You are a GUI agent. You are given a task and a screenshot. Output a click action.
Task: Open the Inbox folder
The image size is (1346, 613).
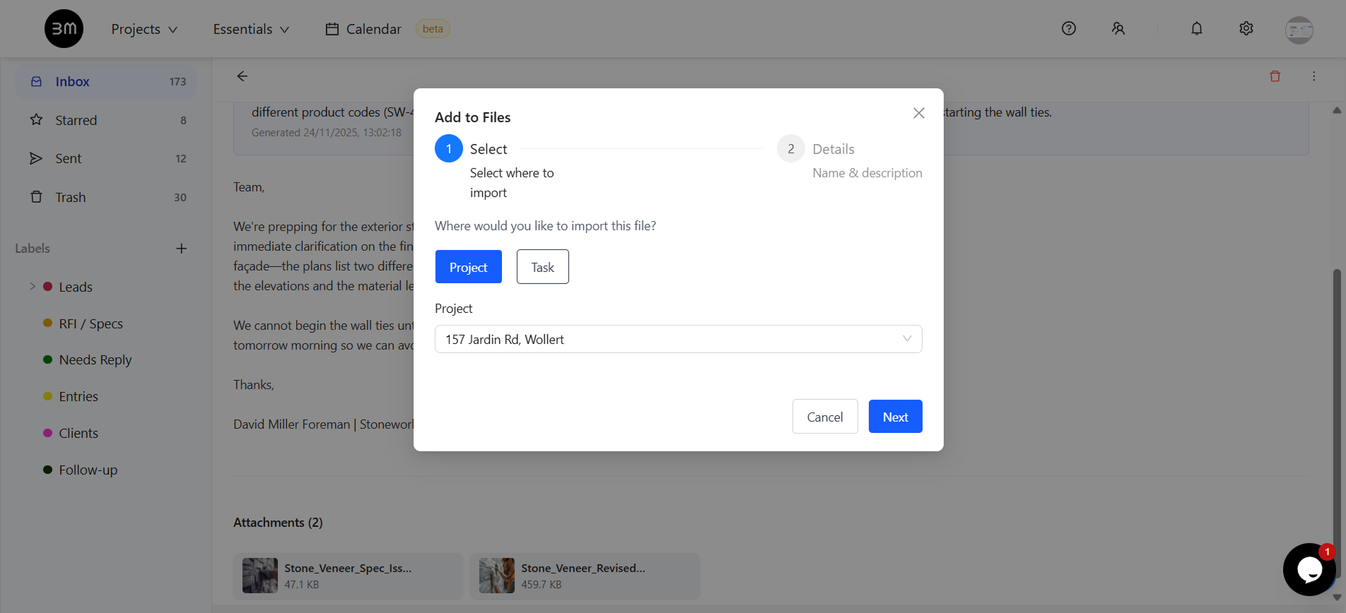[106, 82]
